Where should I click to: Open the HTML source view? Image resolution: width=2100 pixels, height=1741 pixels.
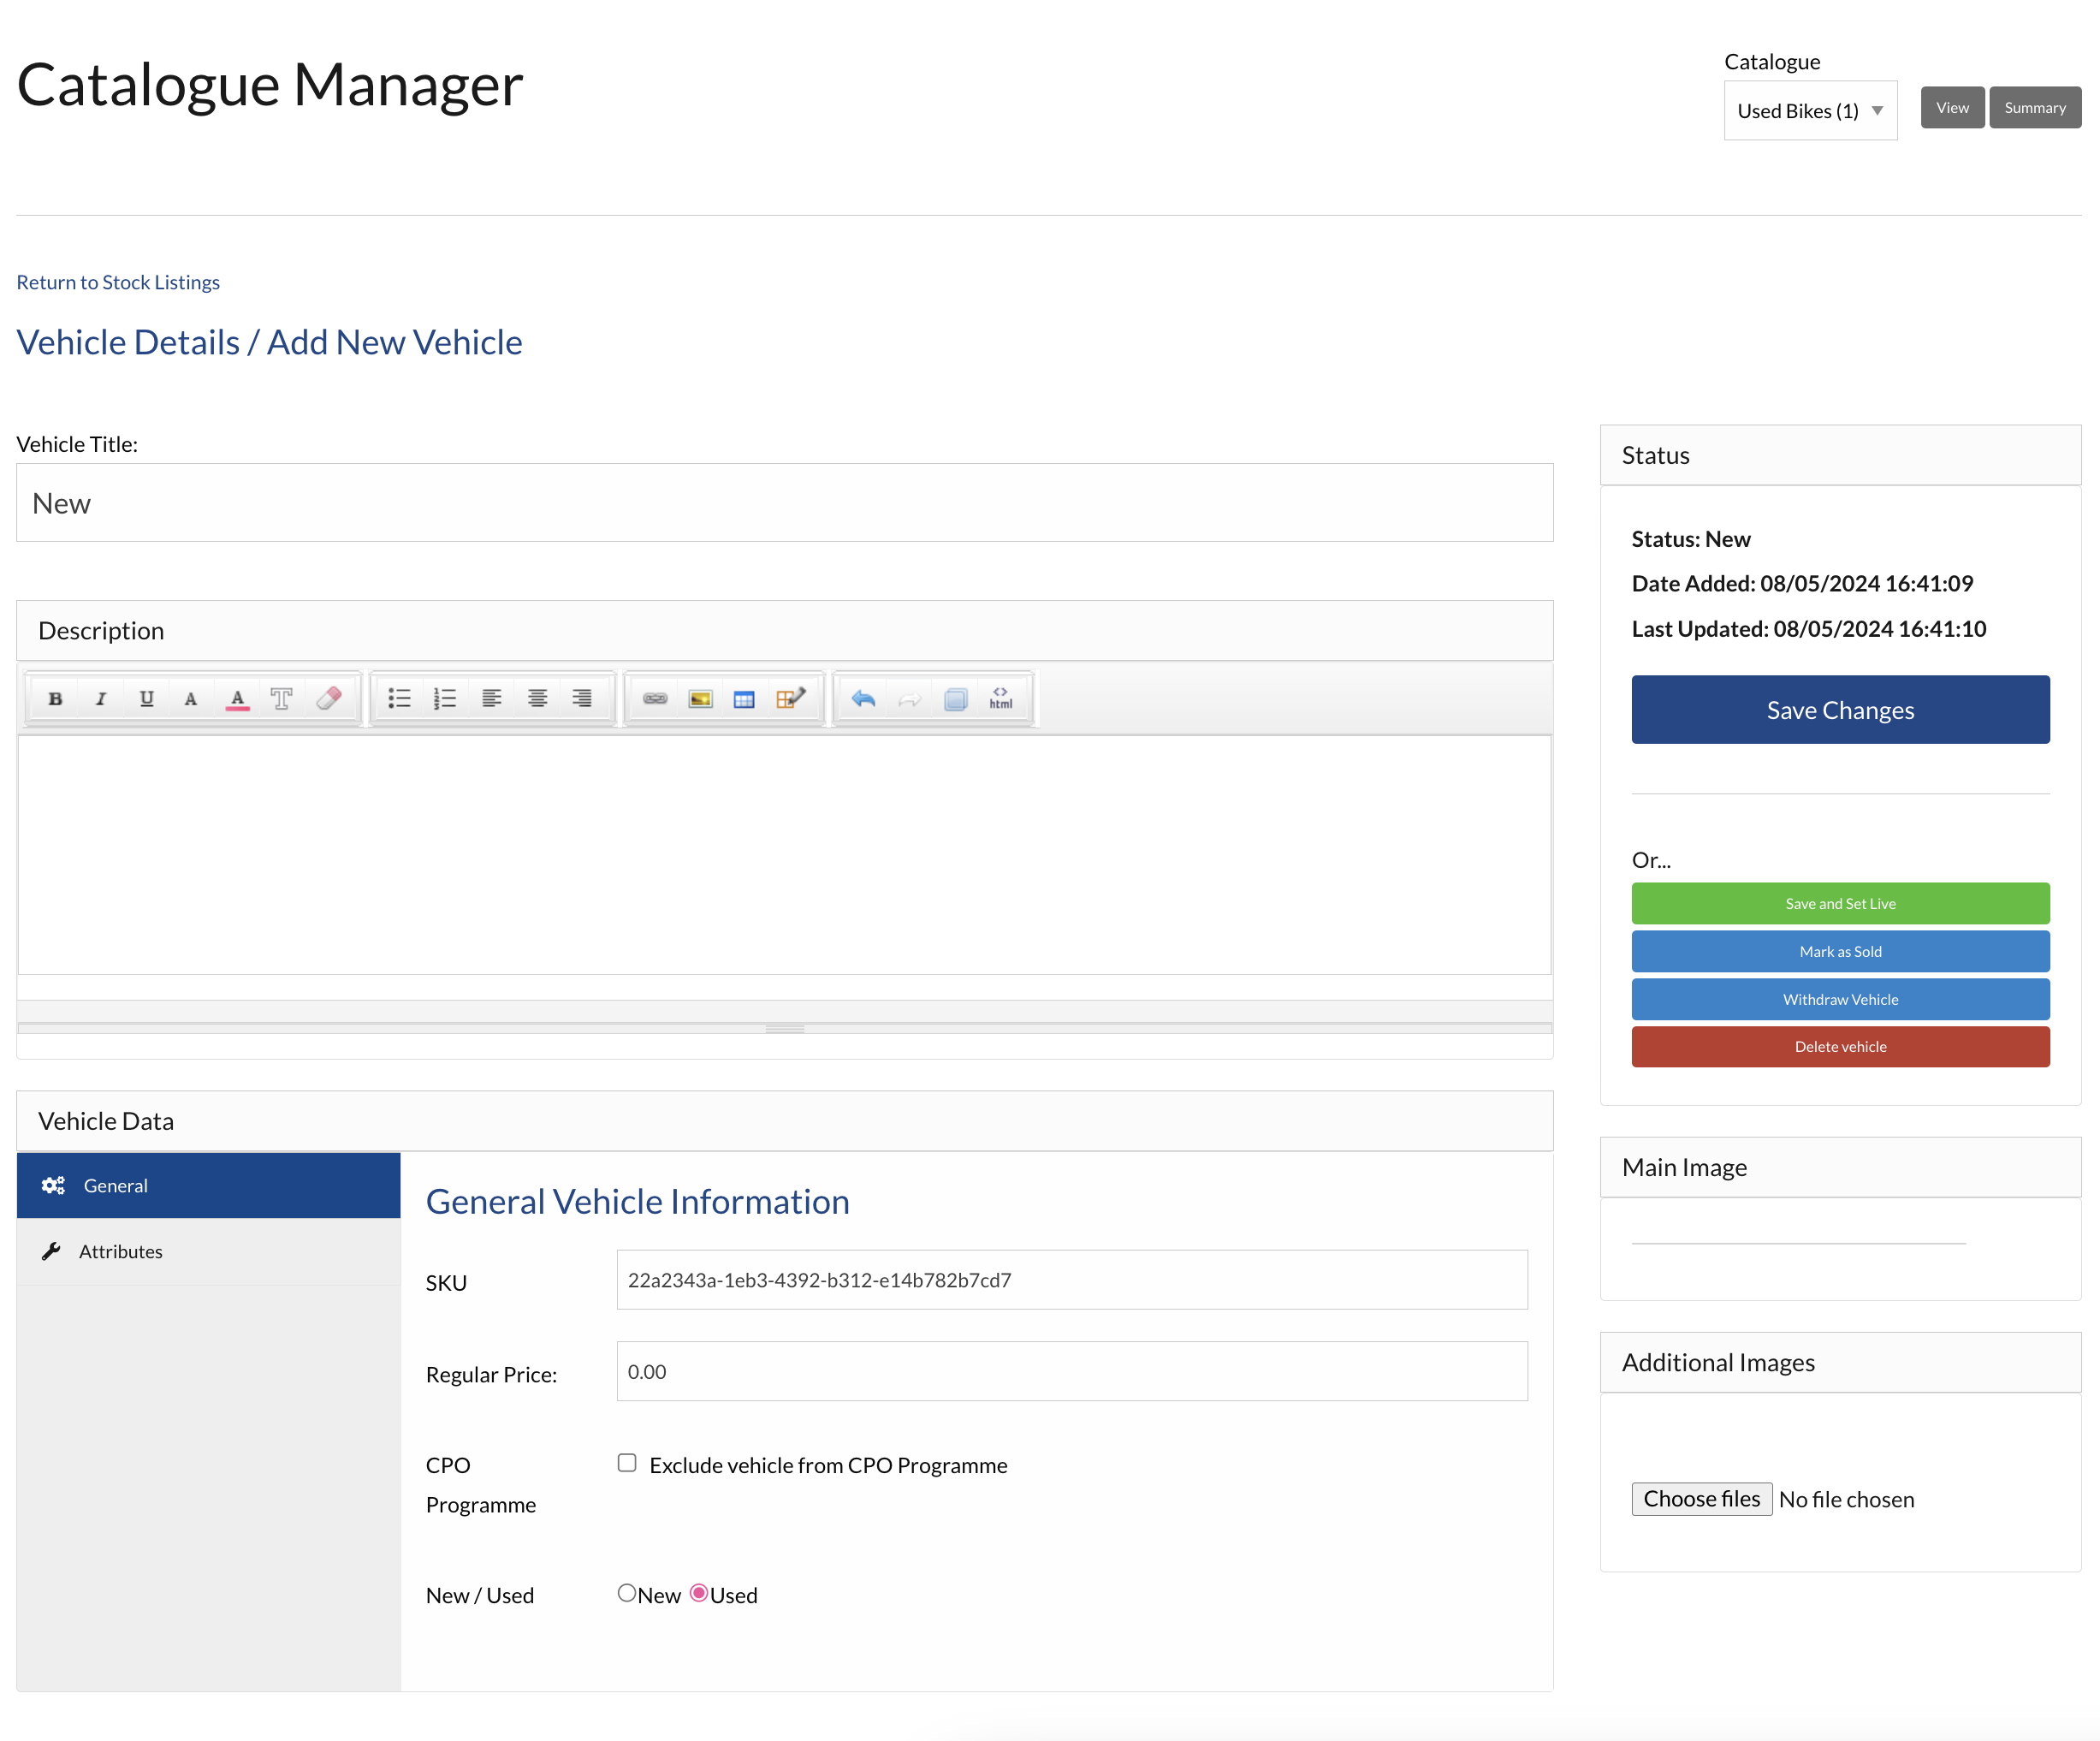1000,699
